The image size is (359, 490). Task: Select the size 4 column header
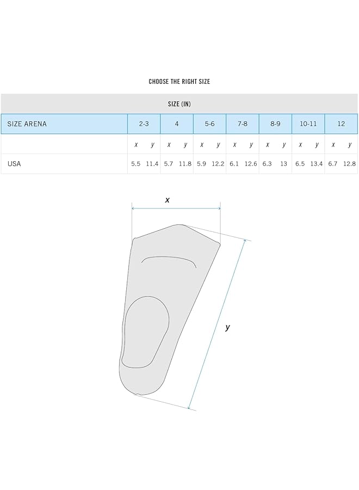click(x=177, y=124)
